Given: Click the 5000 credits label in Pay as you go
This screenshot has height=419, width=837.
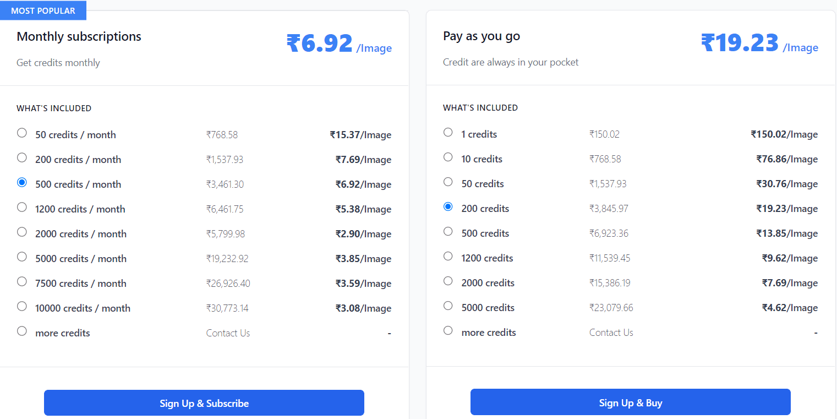Looking at the screenshot, I should [x=488, y=308].
